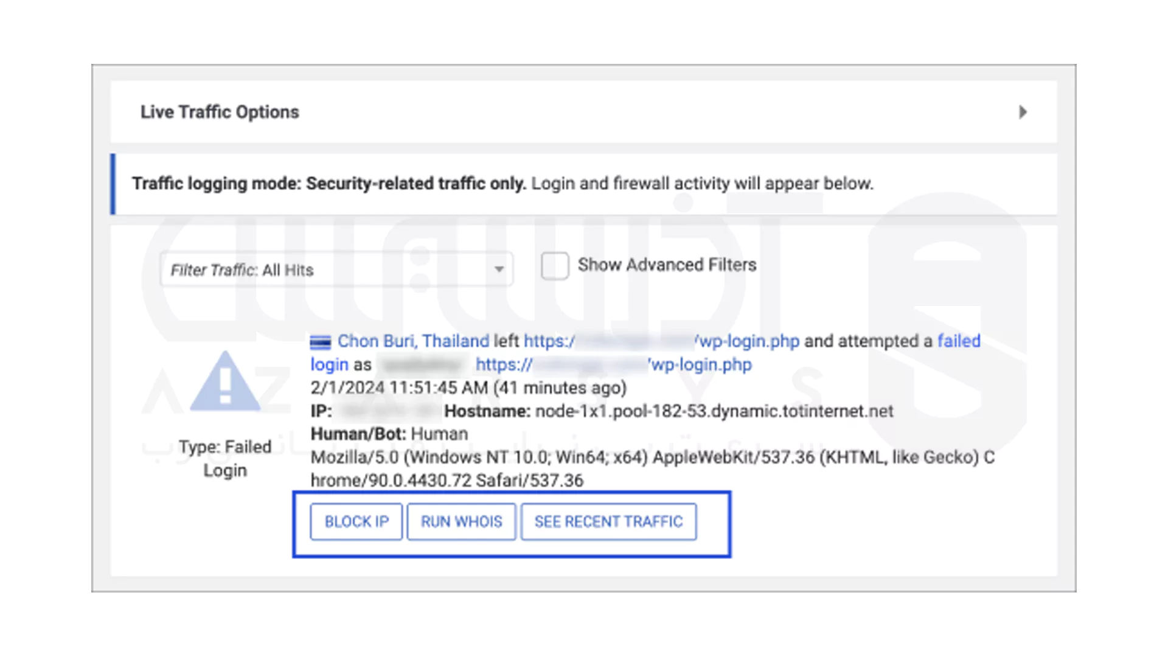Click the Type: Failed Login label
The image size is (1168, 657).
pos(225,458)
